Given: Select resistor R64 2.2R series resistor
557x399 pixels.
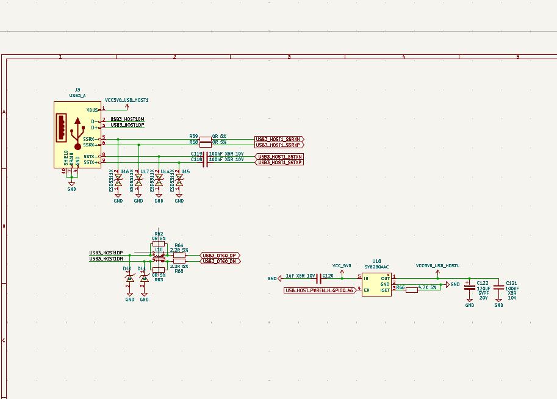Looking at the screenshot, I should coord(179,256).
